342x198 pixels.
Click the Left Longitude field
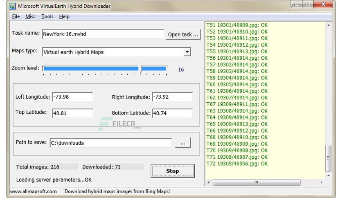click(73, 97)
